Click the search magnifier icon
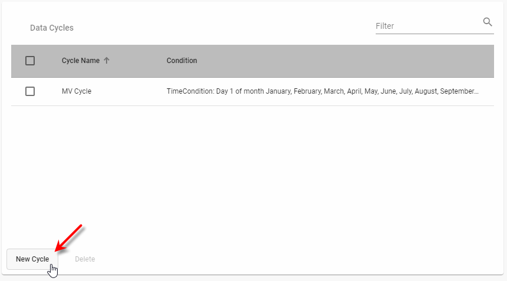Viewport: 507px width, 281px height. [487, 22]
